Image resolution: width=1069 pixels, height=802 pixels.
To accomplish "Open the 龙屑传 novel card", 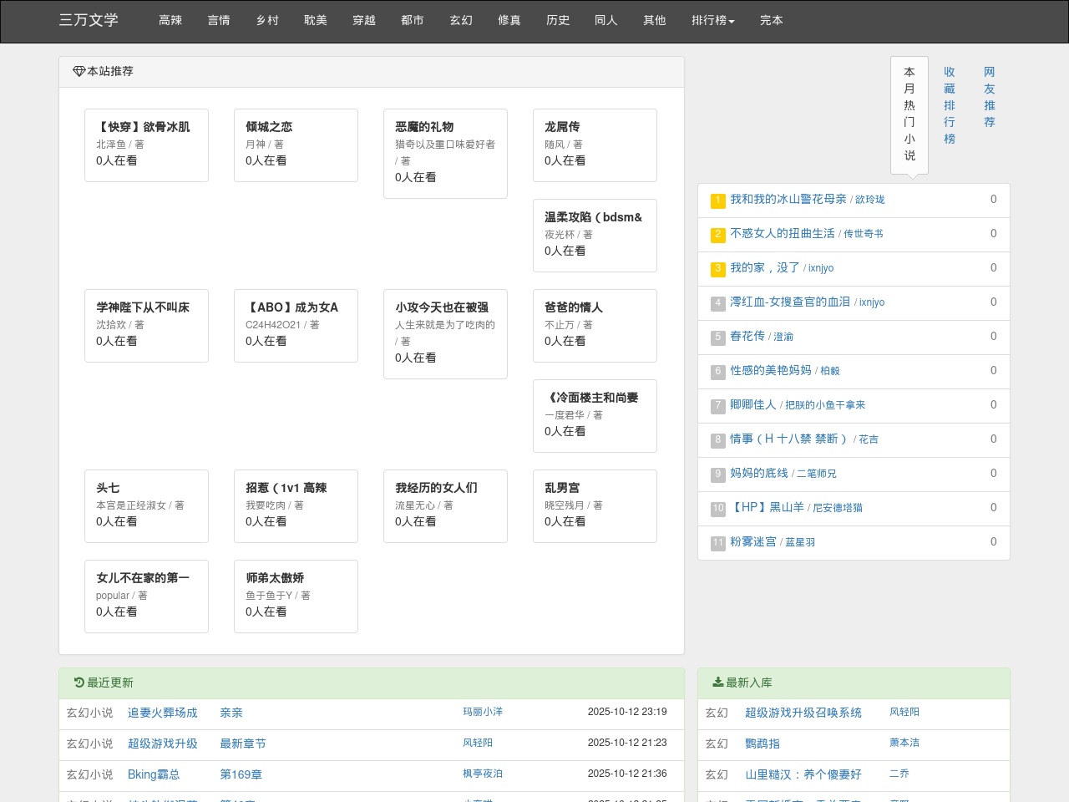I will coord(595,145).
